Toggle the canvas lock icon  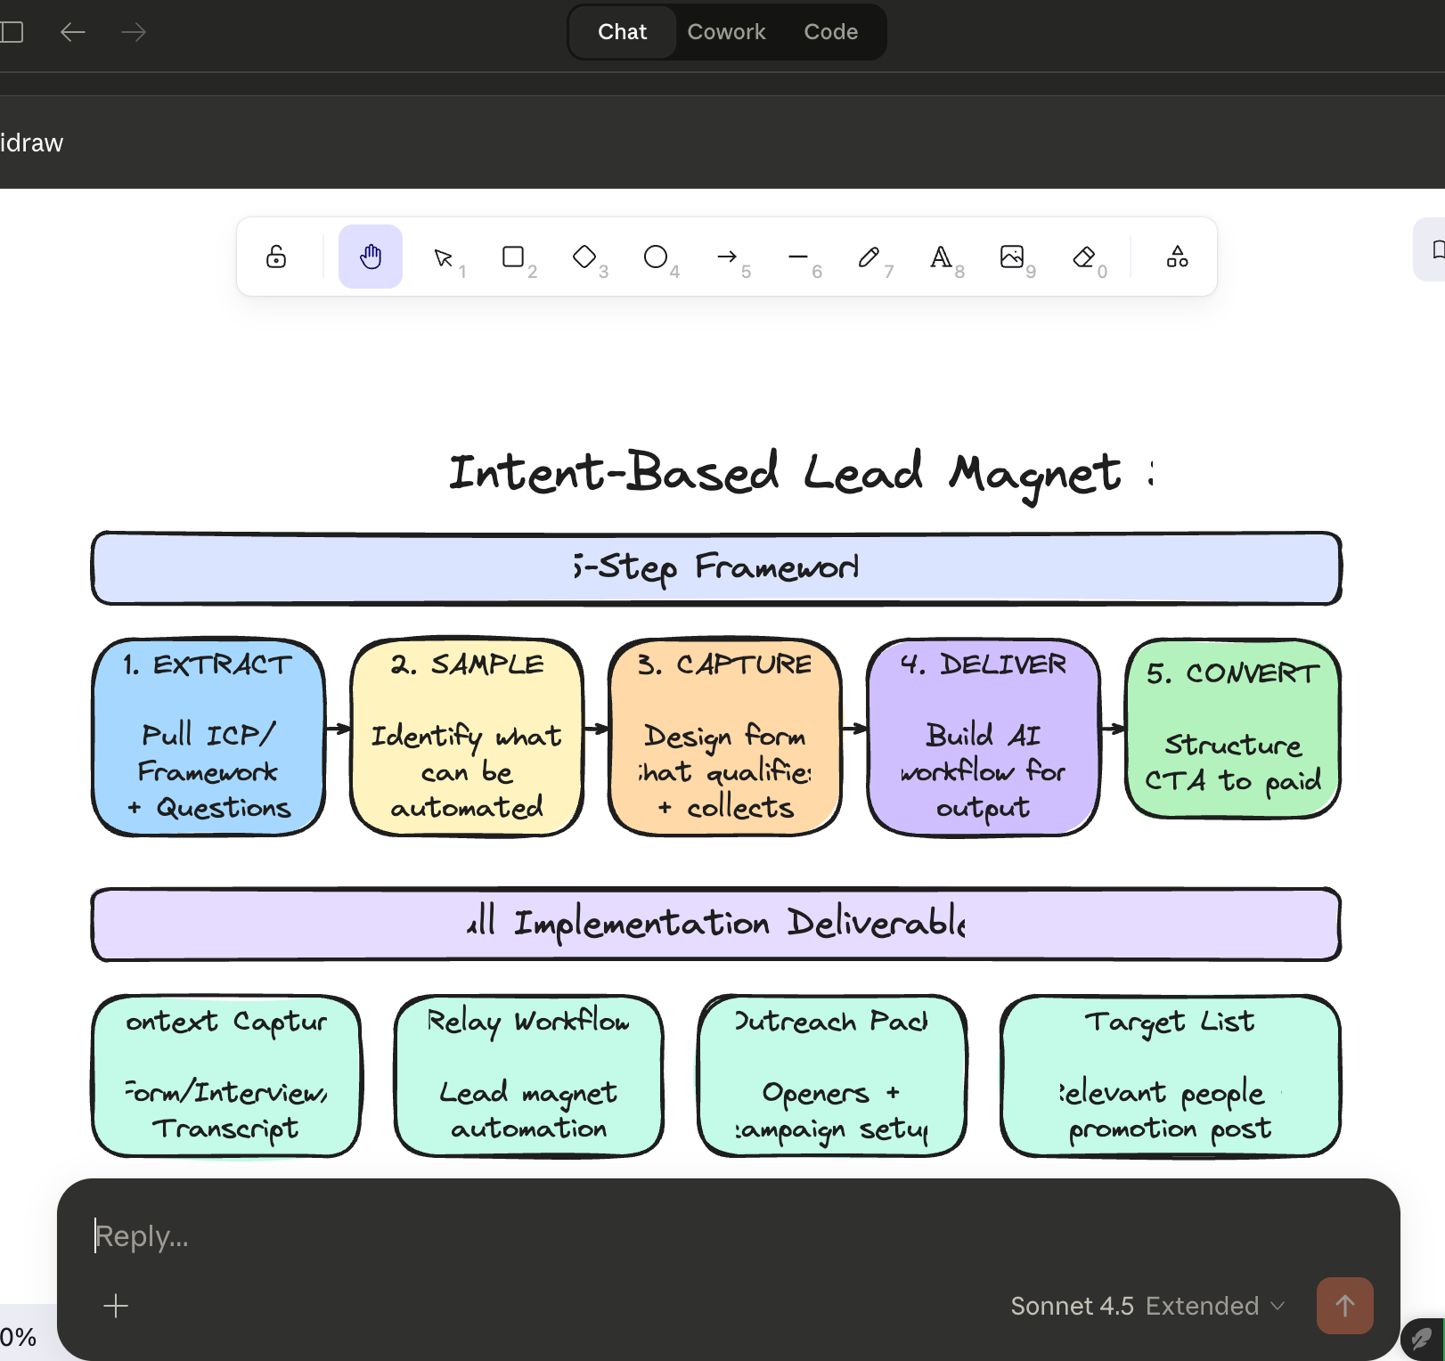[x=276, y=257]
